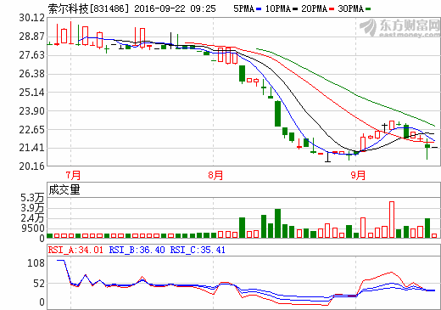
Task: Click the red 20PMA legend swatch
Action: [332, 9]
